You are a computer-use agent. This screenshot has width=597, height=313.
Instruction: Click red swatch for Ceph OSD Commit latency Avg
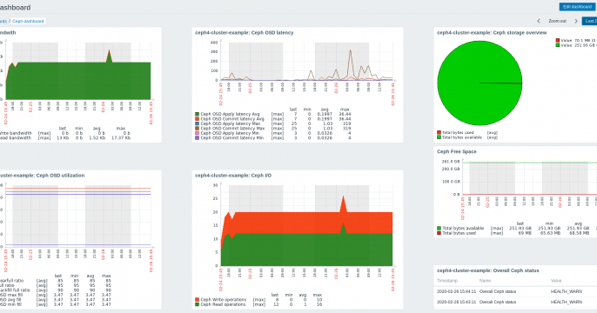[198, 119]
